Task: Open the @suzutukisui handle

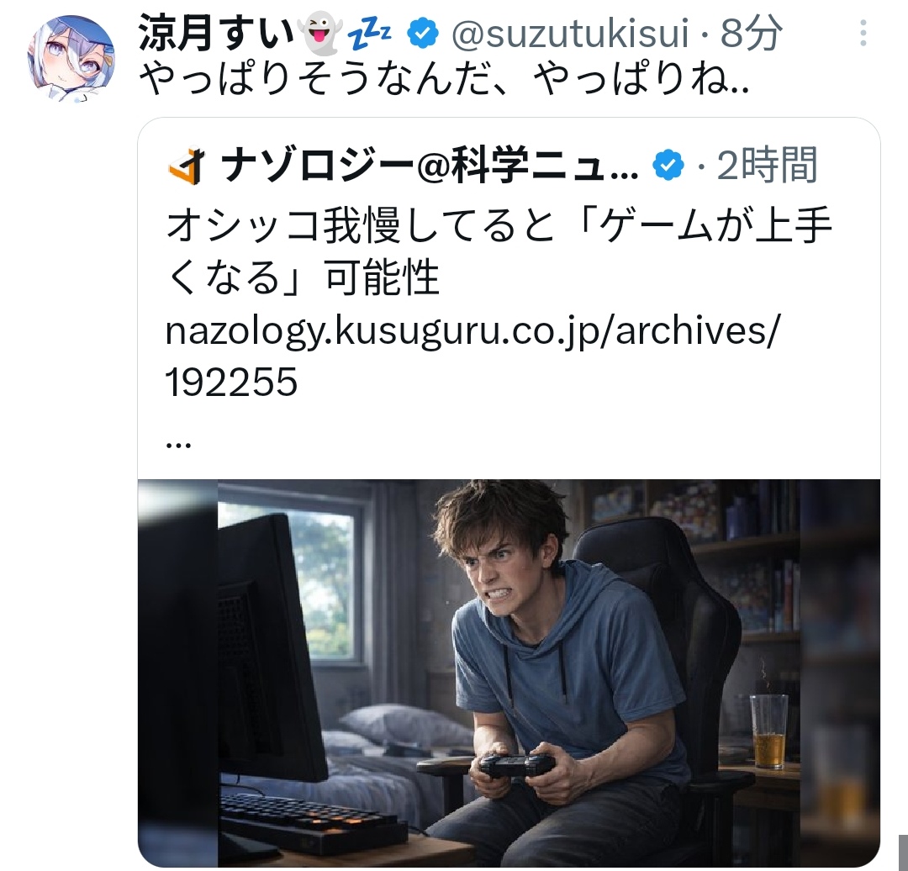Action: click(x=570, y=34)
